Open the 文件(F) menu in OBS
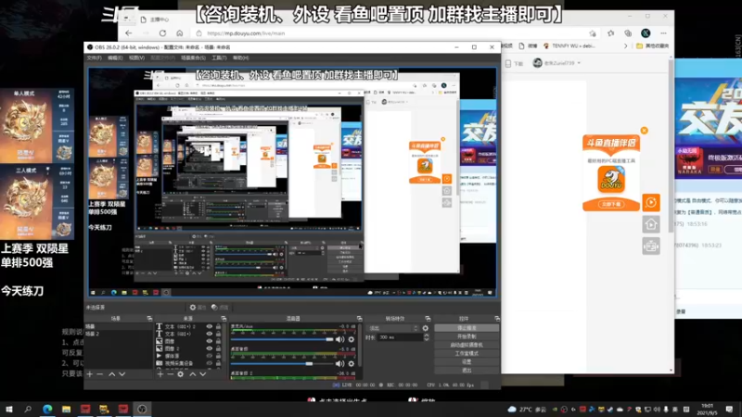The width and height of the screenshot is (742, 417). [94, 57]
